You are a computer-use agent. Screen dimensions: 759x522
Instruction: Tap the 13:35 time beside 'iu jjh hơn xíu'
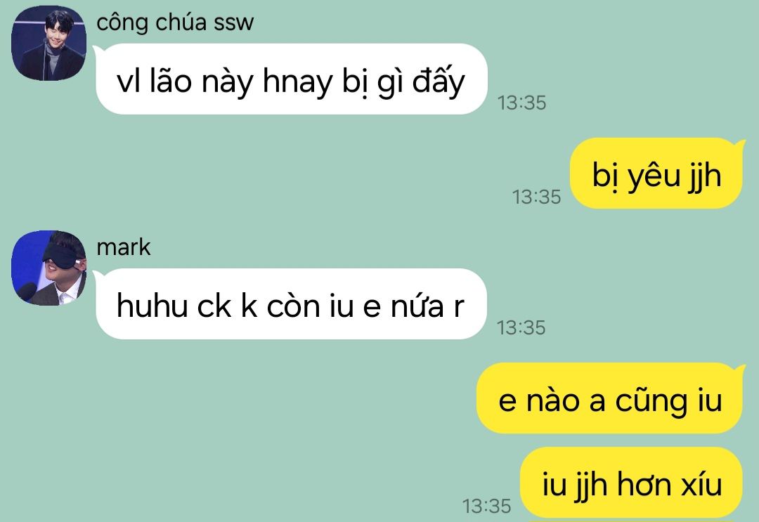(486, 506)
